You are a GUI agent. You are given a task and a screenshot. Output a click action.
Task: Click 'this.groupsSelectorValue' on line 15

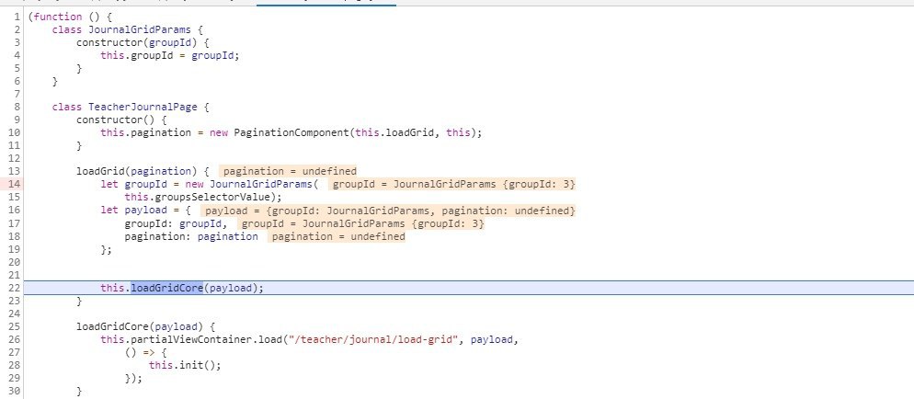[197, 197]
